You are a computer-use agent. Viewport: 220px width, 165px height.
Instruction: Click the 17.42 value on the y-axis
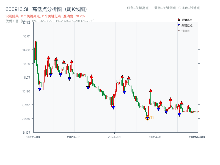tap(26, 23)
